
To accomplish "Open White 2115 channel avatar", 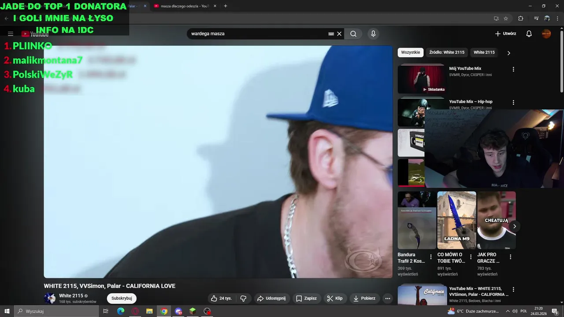I will (x=50, y=298).
